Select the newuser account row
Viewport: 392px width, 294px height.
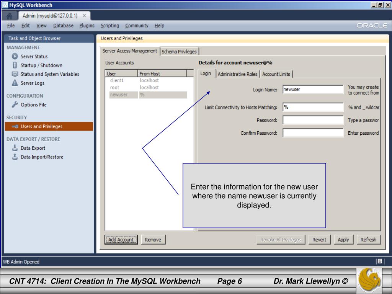pyautogui.click(x=148, y=95)
